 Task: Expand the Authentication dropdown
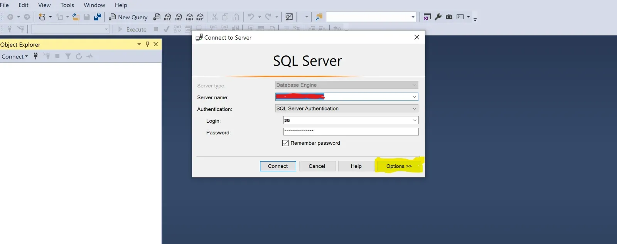coord(414,109)
